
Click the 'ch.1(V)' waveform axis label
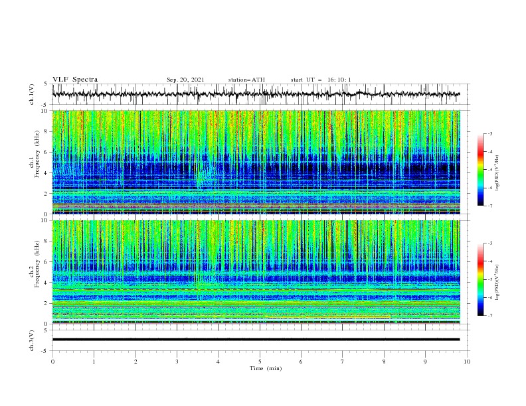point(32,94)
